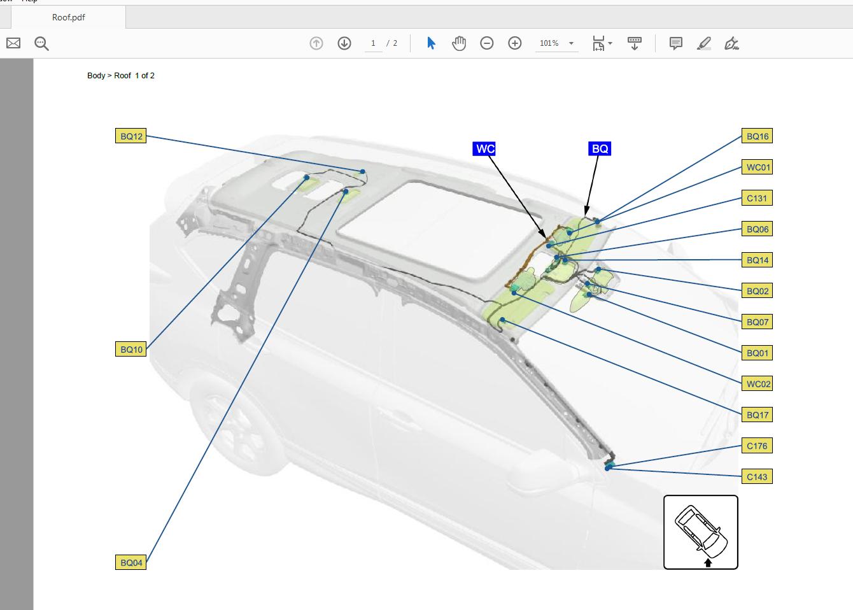Click the blue WC harness label

pos(485,149)
